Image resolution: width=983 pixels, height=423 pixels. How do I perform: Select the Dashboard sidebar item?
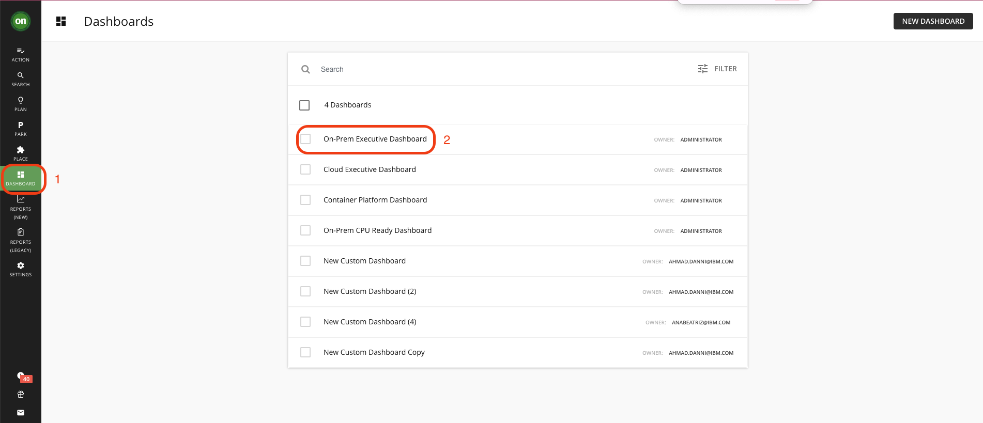[x=21, y=179]
